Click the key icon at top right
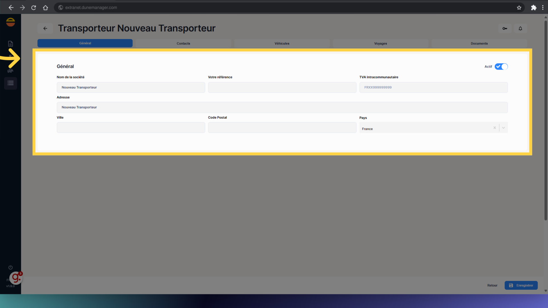 tap(505, 29)
